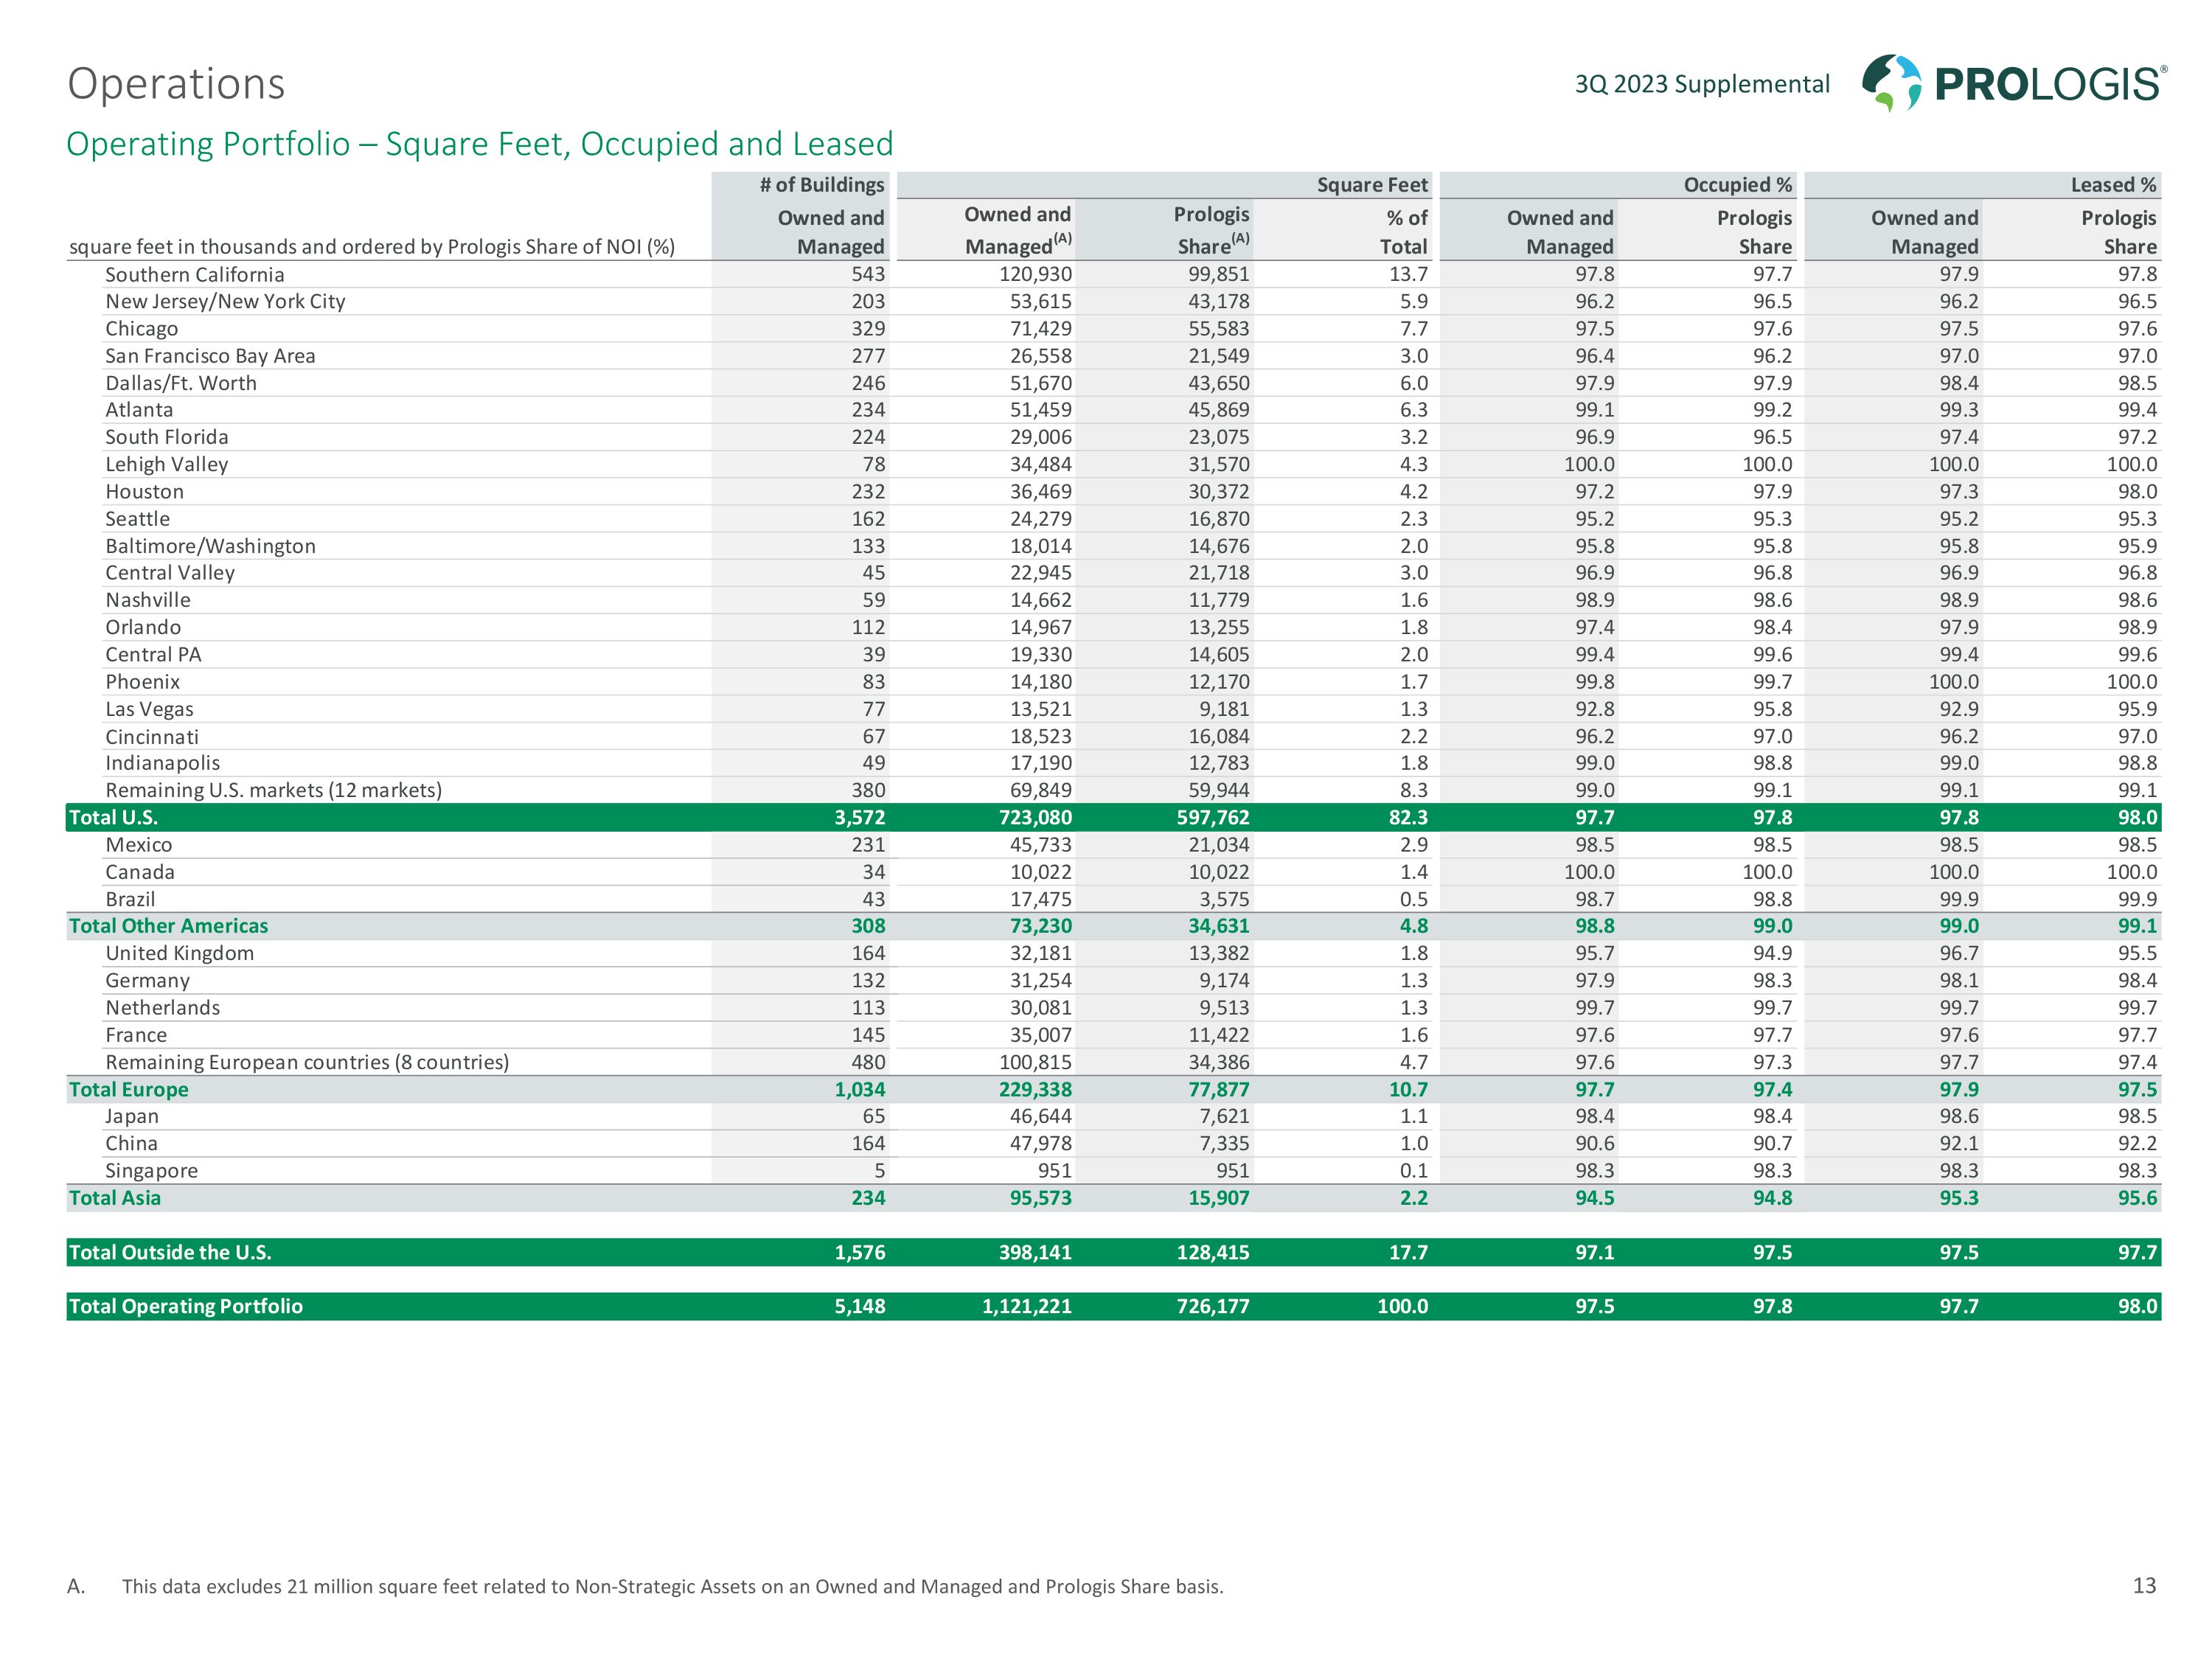This screenshot has height=1659, width=2212.
Task: Click the Prologis globe logo icon
Action: 1891,83
